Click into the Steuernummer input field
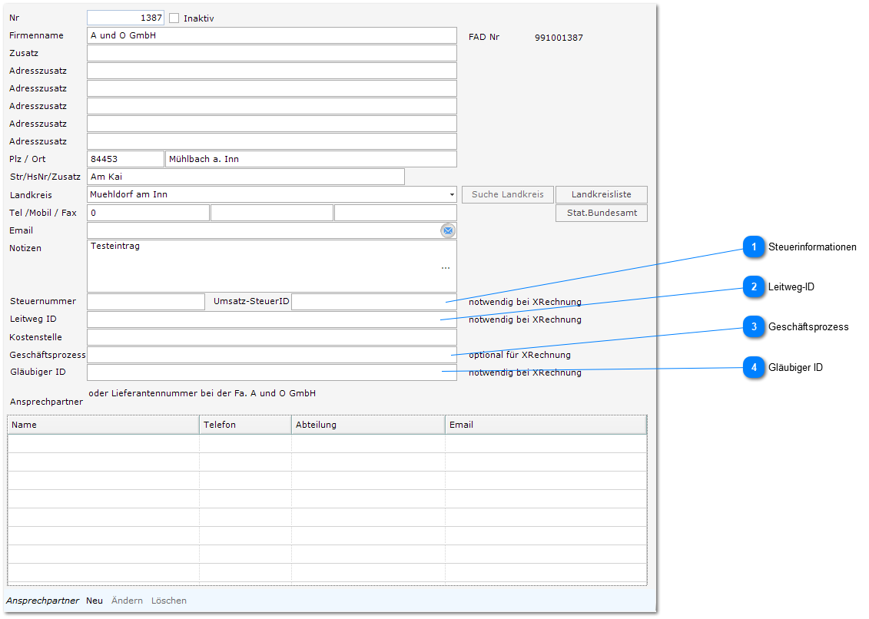Screen dimensions: 869x619 pyautogui.click(x=144, y=301)
